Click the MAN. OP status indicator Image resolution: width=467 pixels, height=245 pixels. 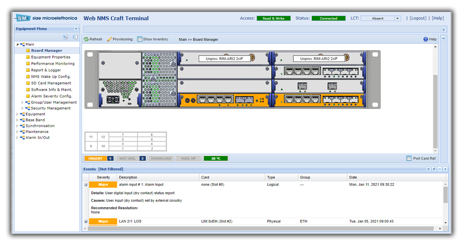coord(189,159)
